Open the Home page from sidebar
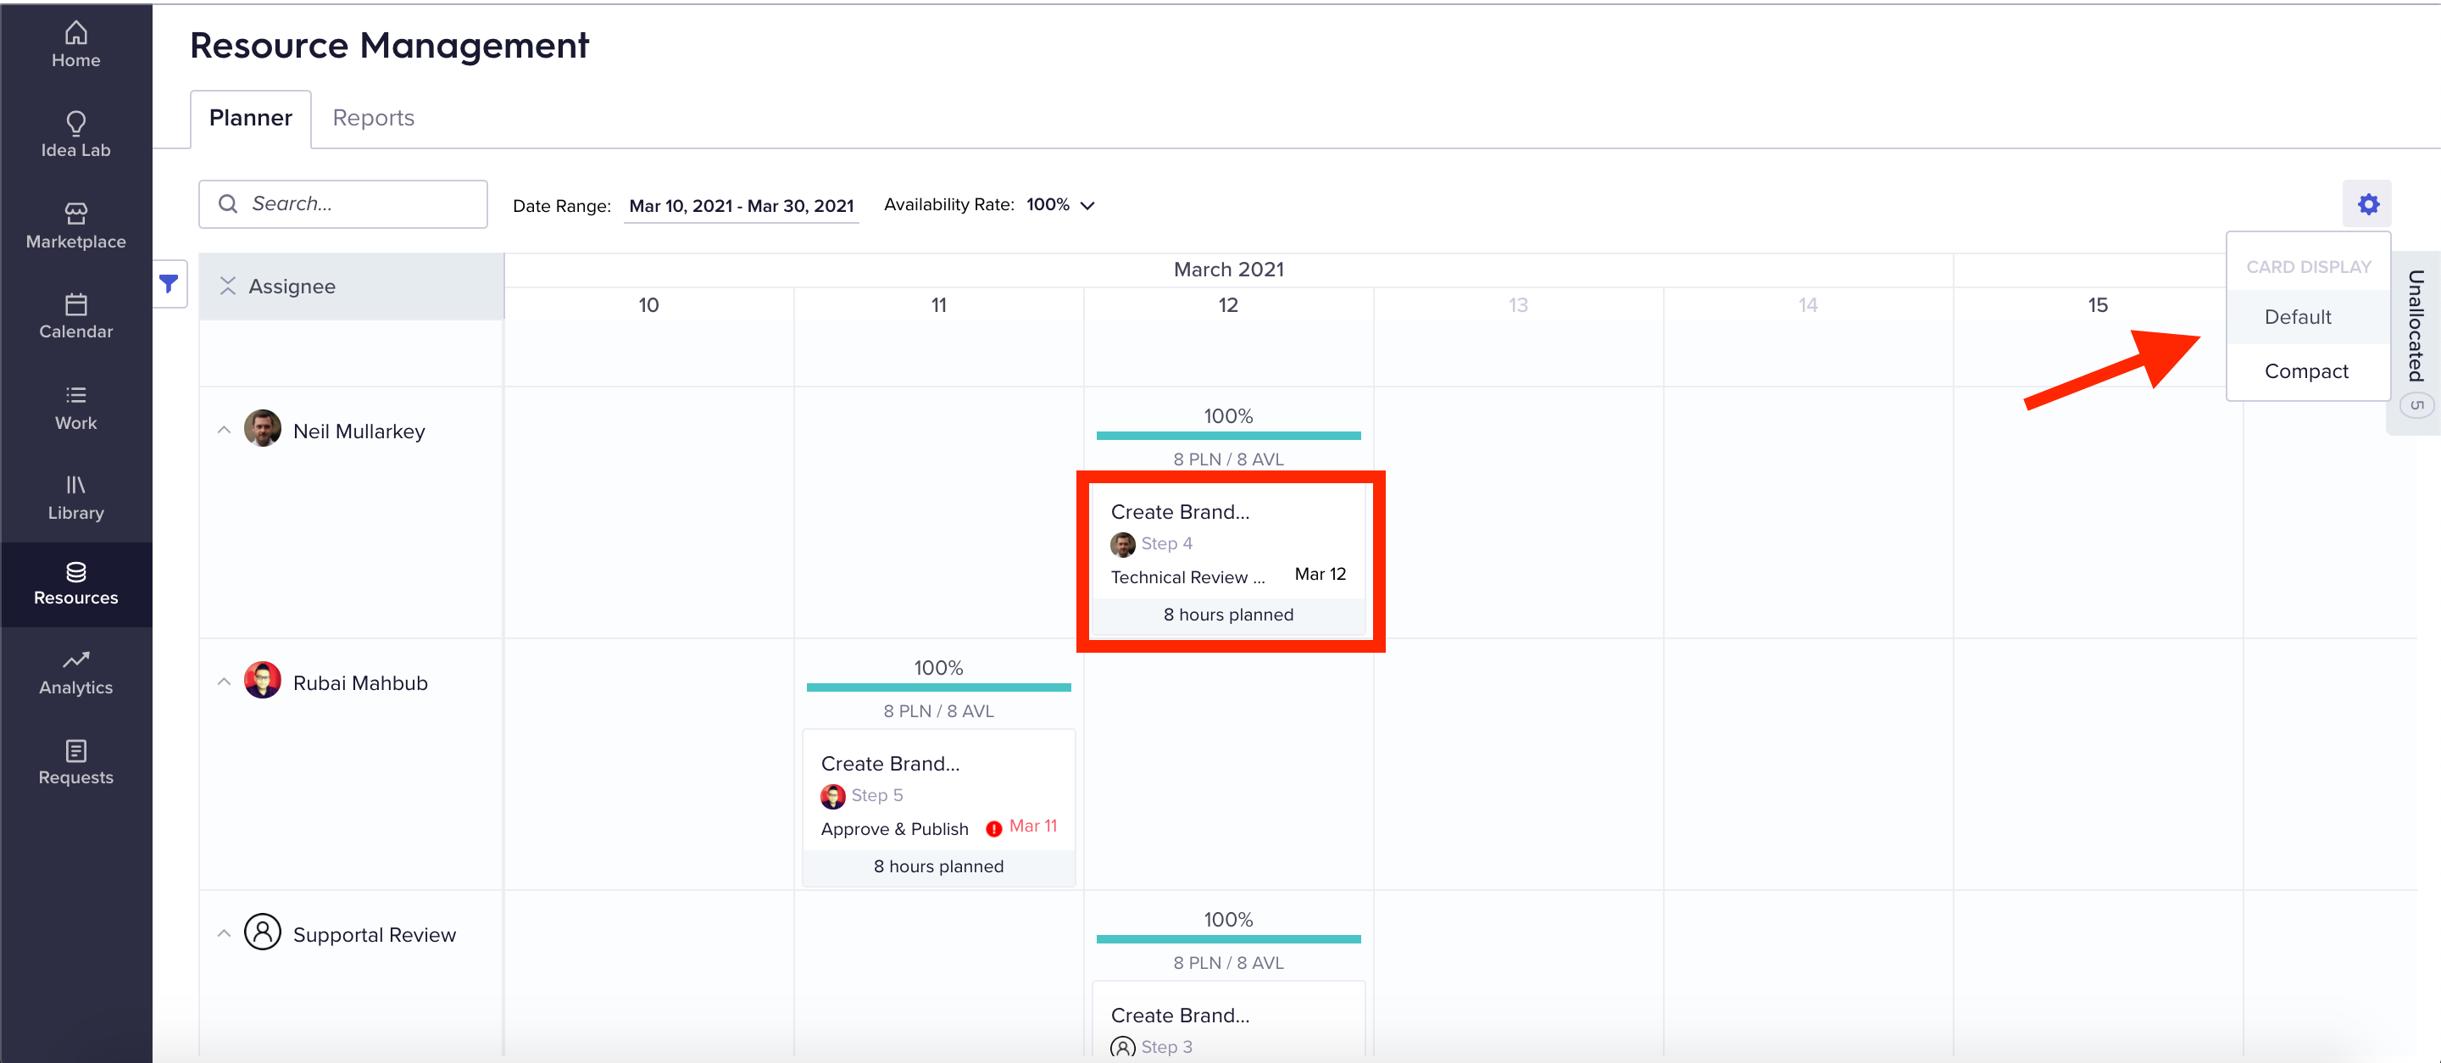The height and width of the screenshot is (1063, 2441). [75, 46]
